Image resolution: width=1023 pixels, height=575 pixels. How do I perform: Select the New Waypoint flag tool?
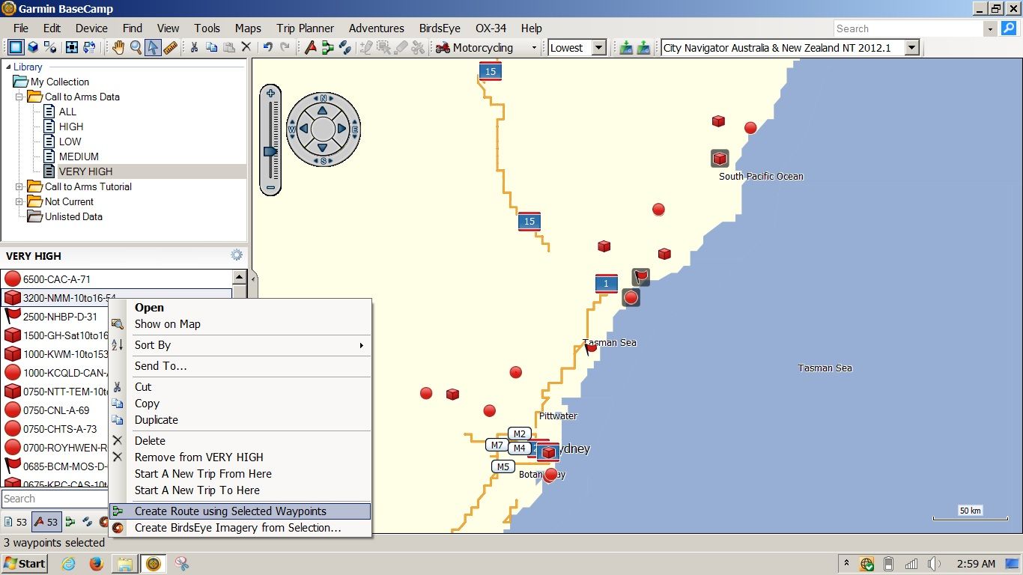point(310,47)
